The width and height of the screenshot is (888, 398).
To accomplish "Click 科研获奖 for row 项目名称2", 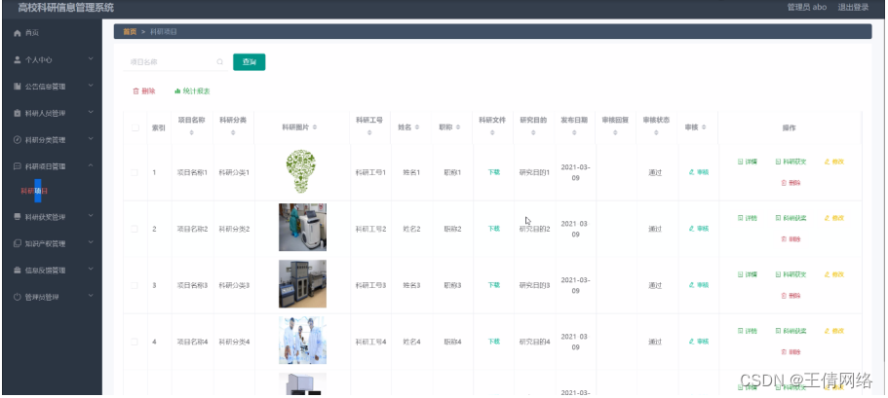I will (791, 218).
